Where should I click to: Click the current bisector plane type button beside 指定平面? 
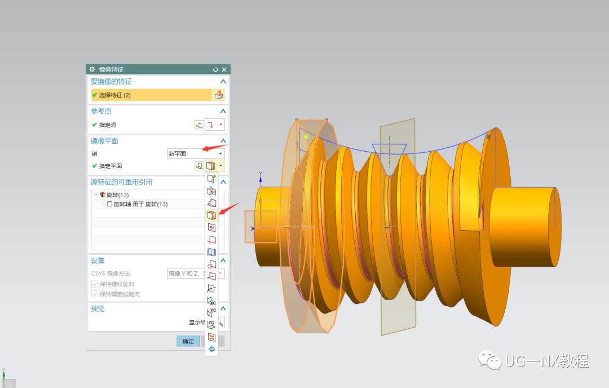coord(210,166)
